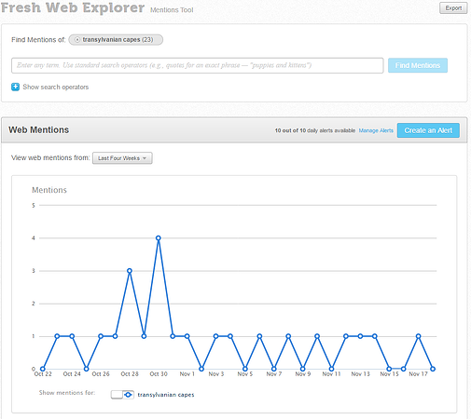Image resolution: width=471 pixels, height=419 pixels.
Task: Create an Alert for this search
Action: [x=428, y=130]
